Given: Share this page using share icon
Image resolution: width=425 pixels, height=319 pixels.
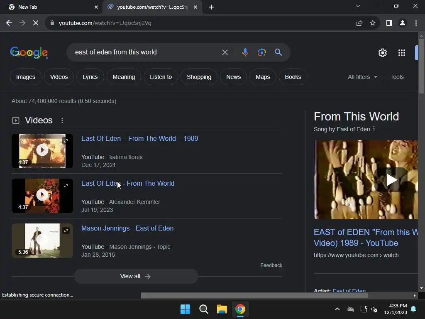Looking at the screenshot, I should (x=359, y=23).
